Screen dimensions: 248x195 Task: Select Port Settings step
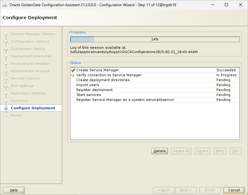click(x=22, y=86)
